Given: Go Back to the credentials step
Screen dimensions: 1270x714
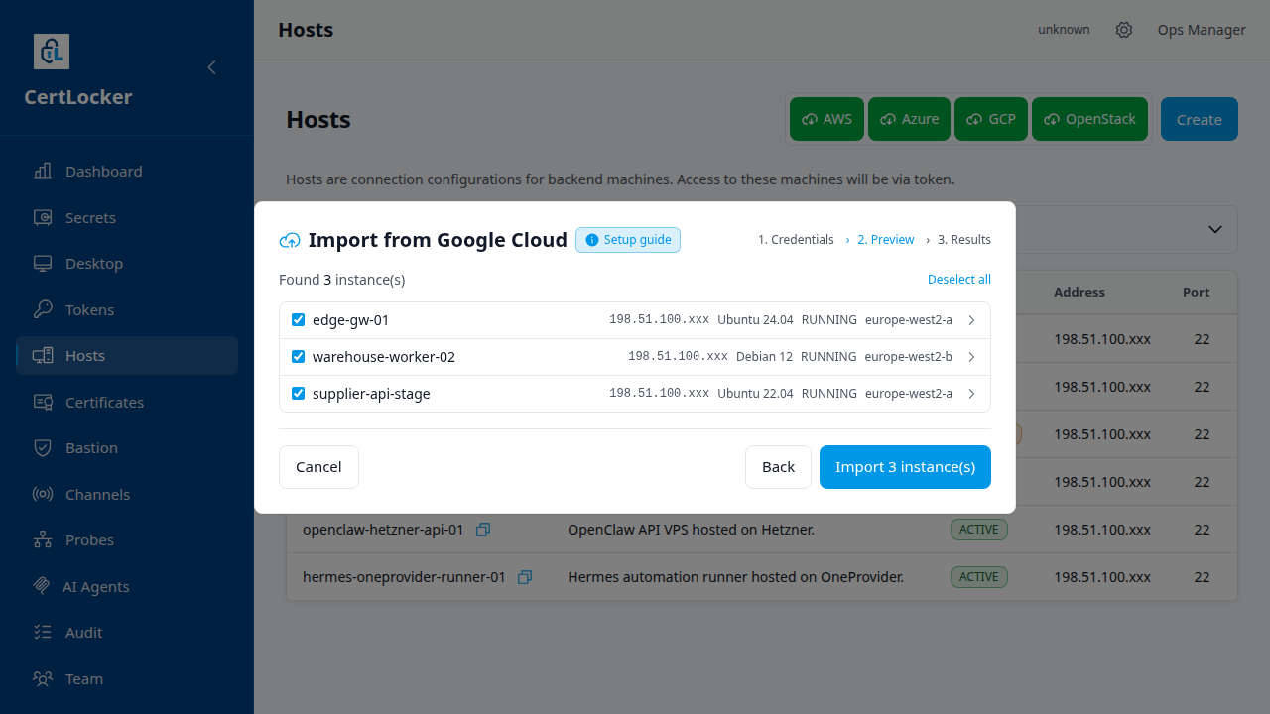Looking at the screenshot, I should [x=778, y=467].
